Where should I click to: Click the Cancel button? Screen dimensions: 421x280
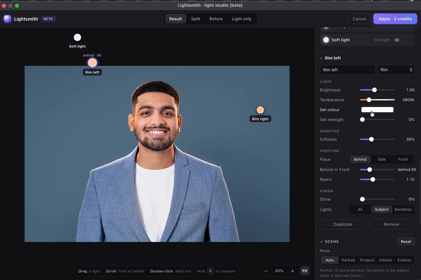click(x=359, y=19)
